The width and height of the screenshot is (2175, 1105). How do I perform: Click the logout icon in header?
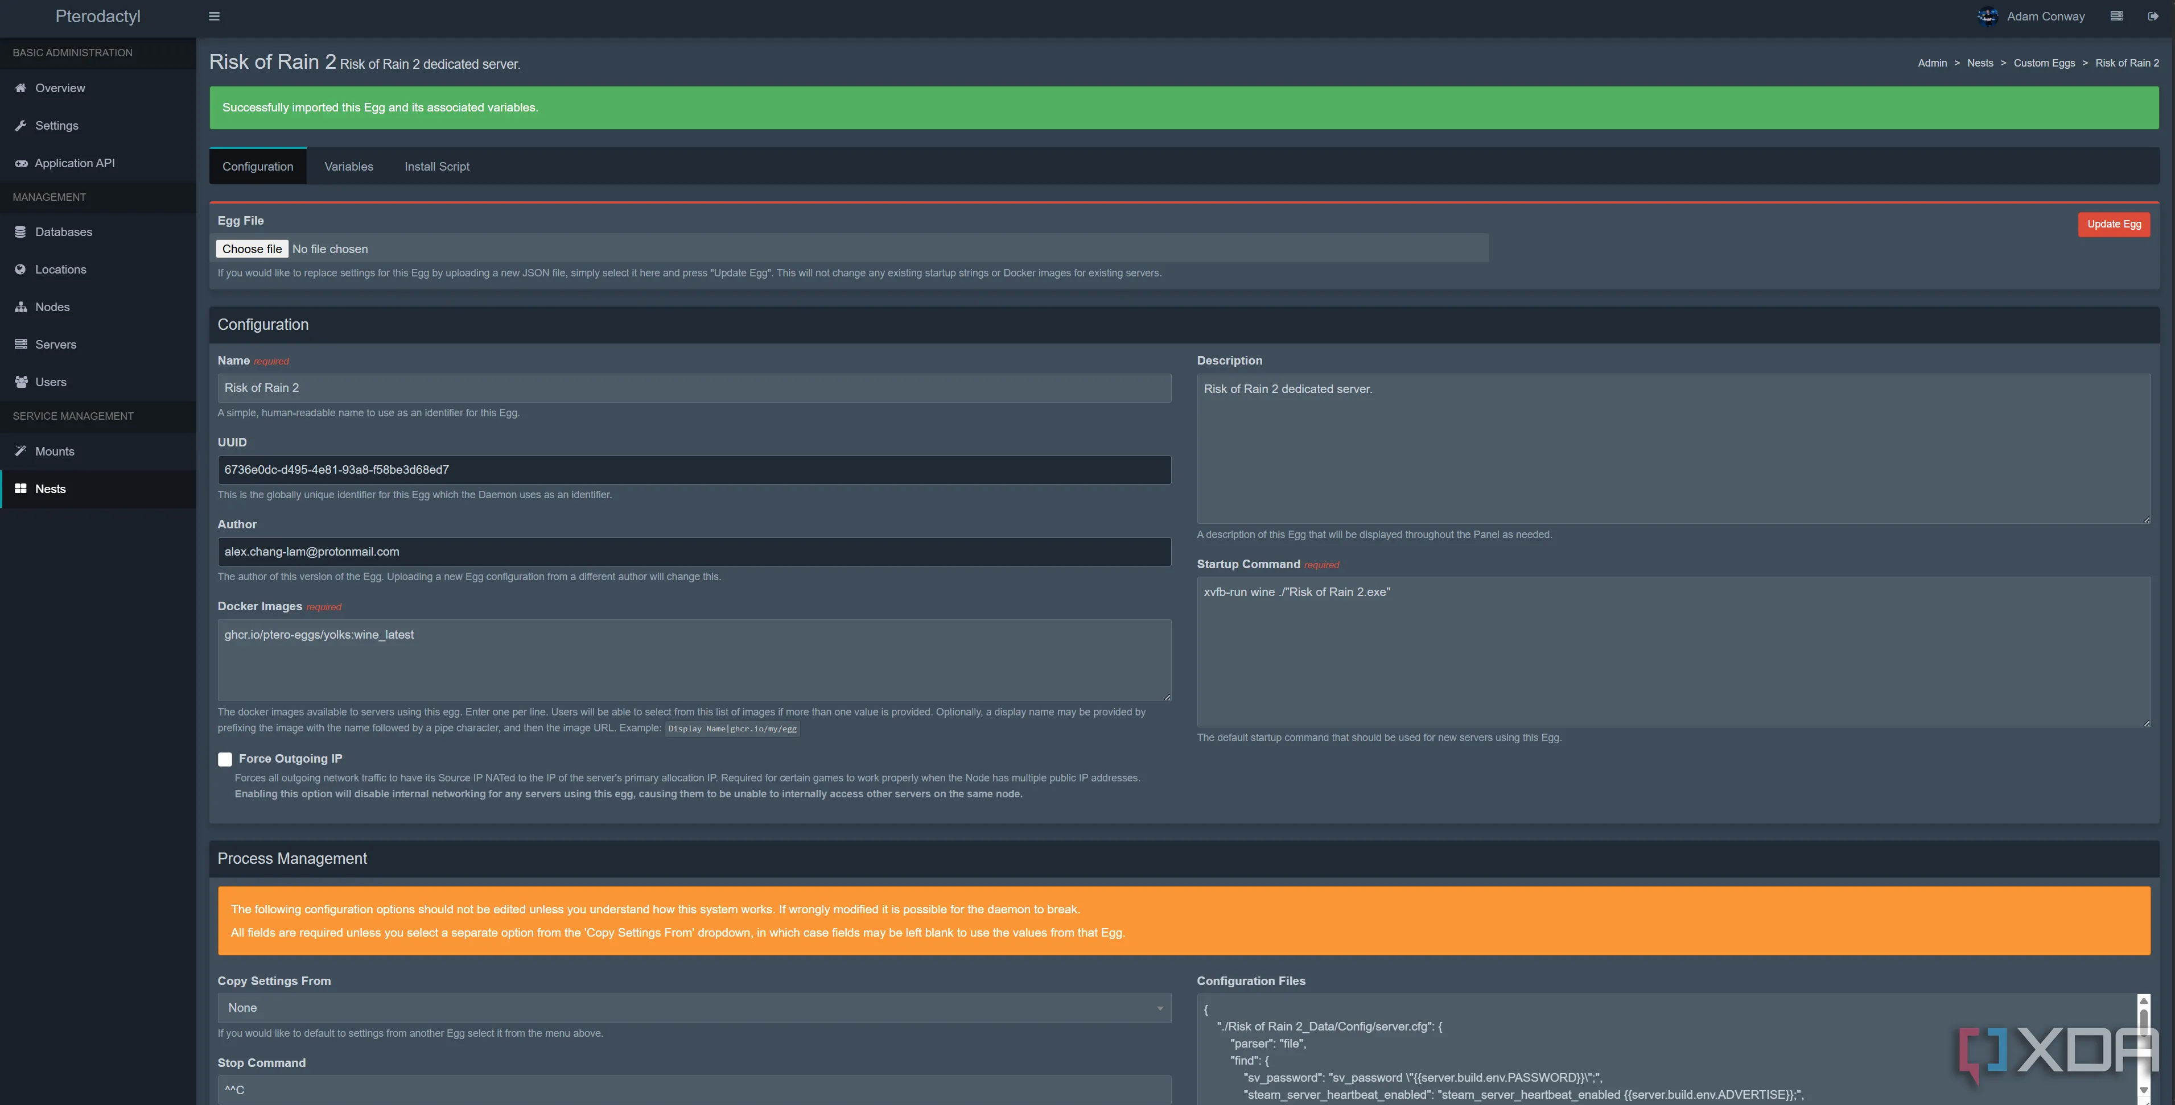[x=2152, y=16]
